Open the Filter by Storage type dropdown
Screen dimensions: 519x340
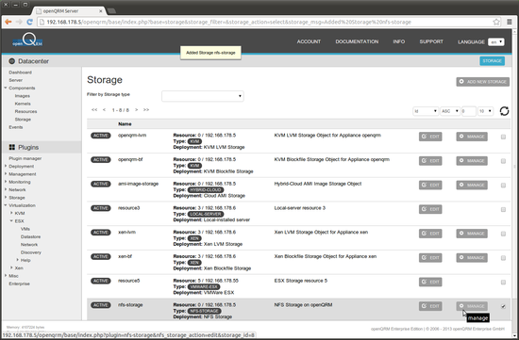[203, 96]
